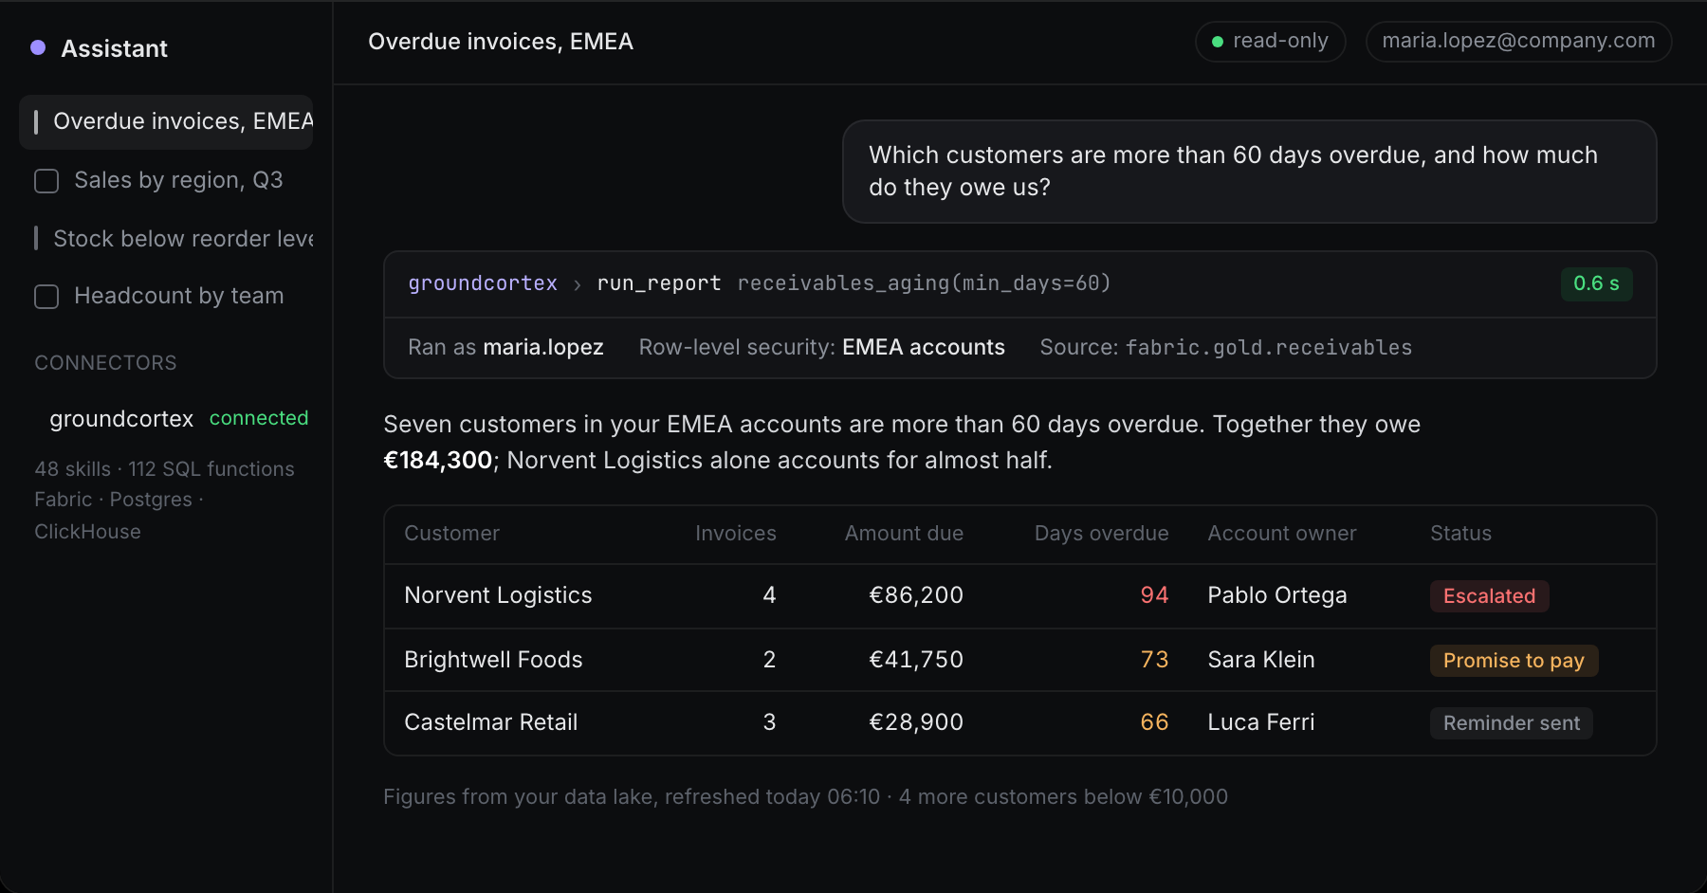1707x893 pixels.
Task: Click the run_report function name
Action: 659,283
